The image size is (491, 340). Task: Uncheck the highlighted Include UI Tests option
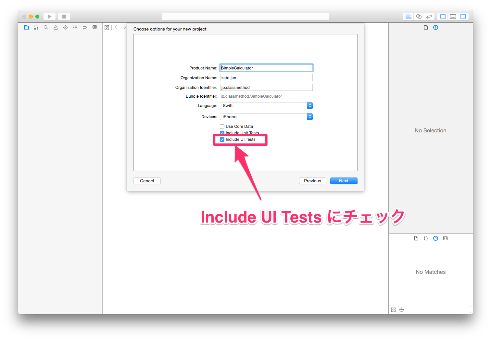pos(222,139)
